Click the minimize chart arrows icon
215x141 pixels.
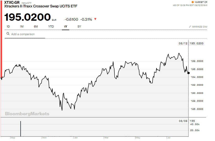pos(190,27)
